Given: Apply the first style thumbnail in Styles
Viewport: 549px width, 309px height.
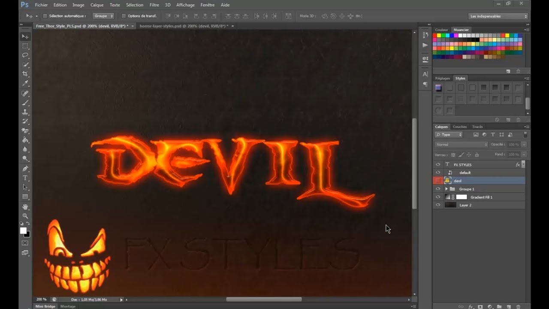Looking at the screenshot, I should (x=438, y=88).
